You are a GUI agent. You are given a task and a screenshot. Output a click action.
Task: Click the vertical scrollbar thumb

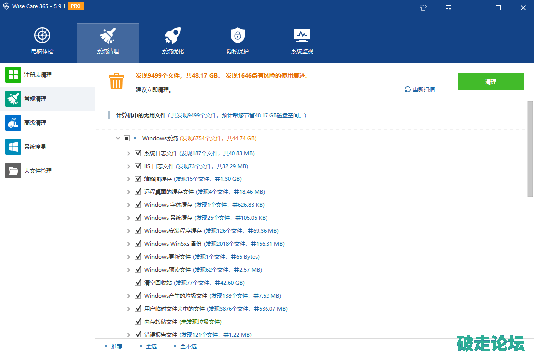pos(530,150)
